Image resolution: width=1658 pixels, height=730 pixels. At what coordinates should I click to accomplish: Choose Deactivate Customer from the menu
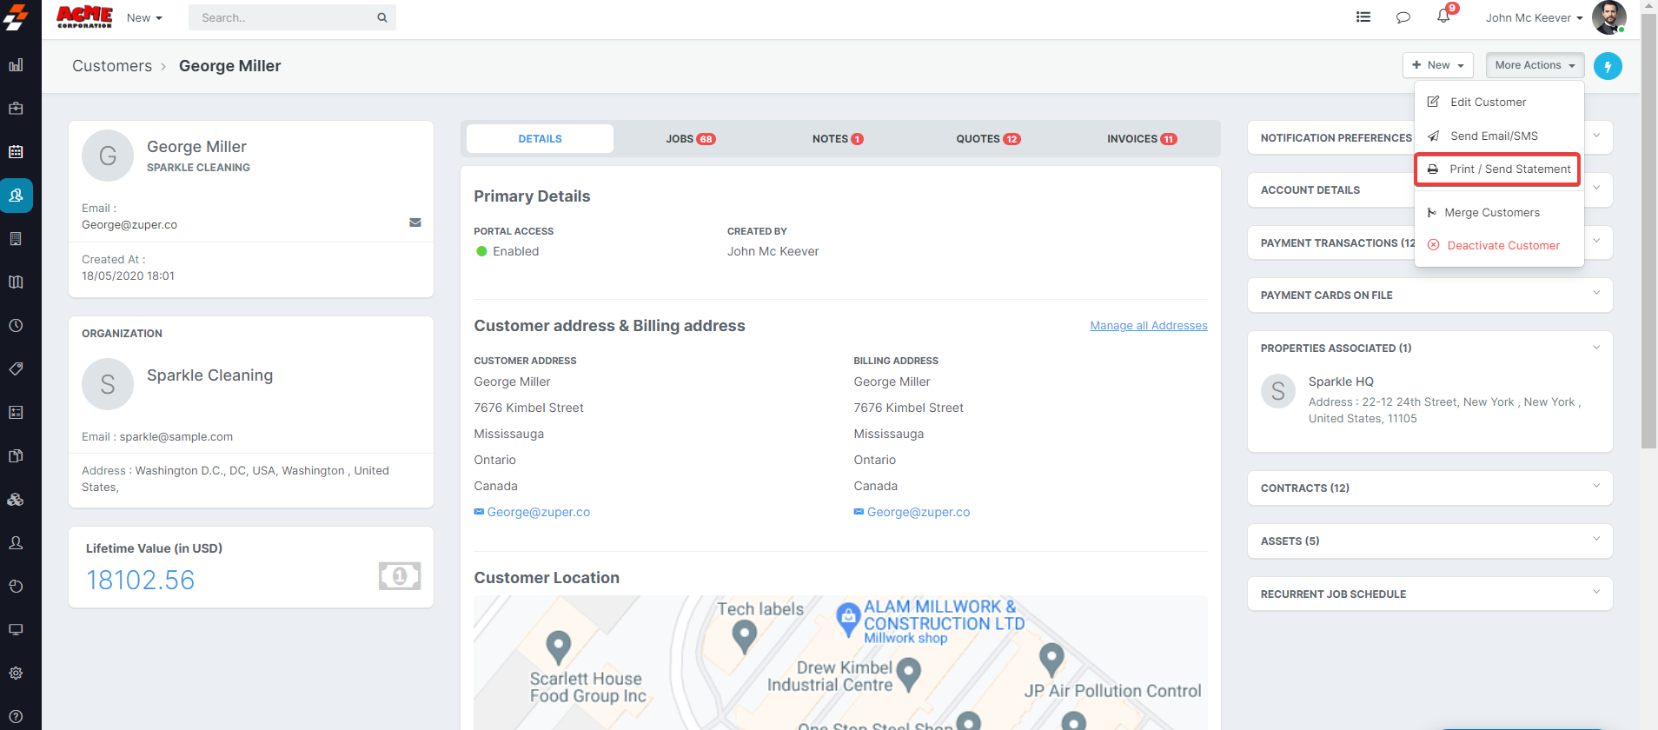click(x=1502, y=246)
